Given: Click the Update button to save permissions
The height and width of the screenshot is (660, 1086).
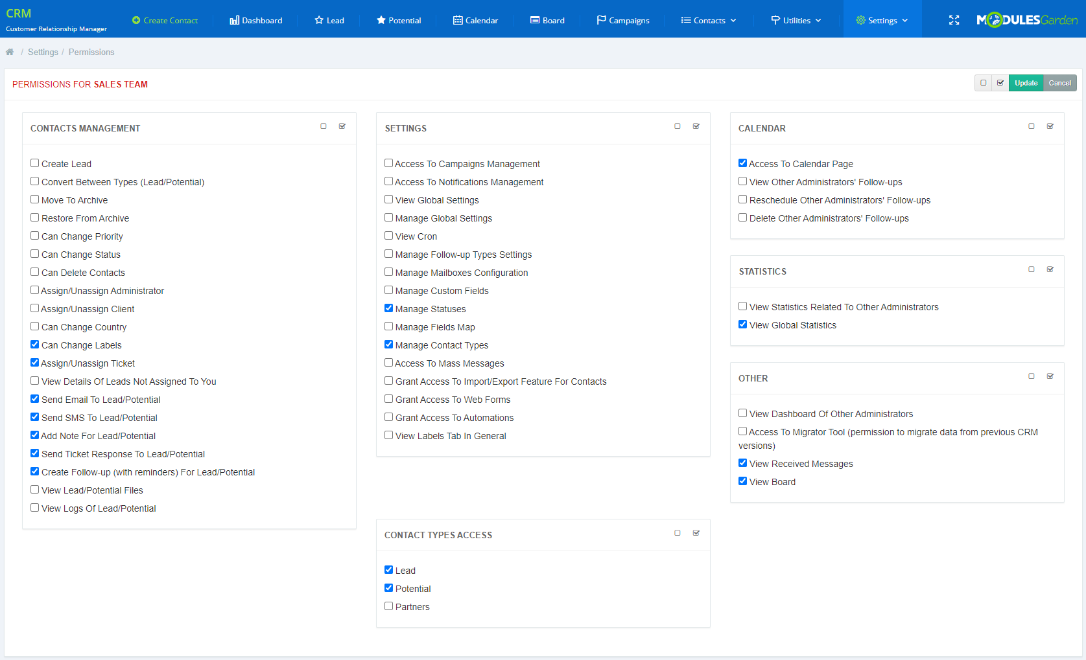Looking at the screenshot, I should [1026, 83].
